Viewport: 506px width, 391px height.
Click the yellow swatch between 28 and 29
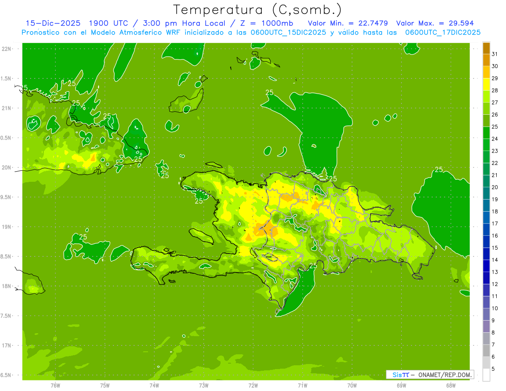(x=486, y=84)
